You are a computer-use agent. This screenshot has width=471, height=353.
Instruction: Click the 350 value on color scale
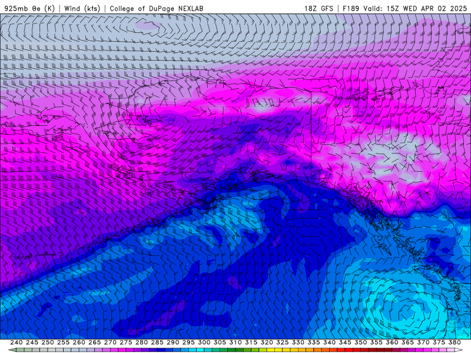[360, 342]
